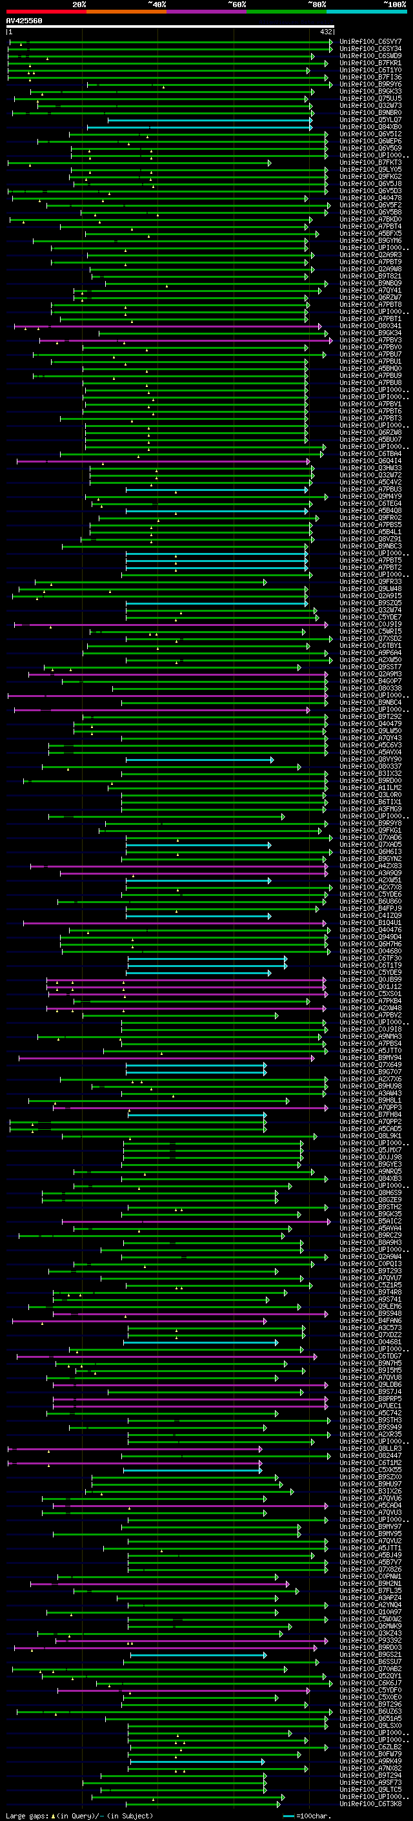Select UniRef100_Q3HW33 in the hit list

(x=370, y=468)
